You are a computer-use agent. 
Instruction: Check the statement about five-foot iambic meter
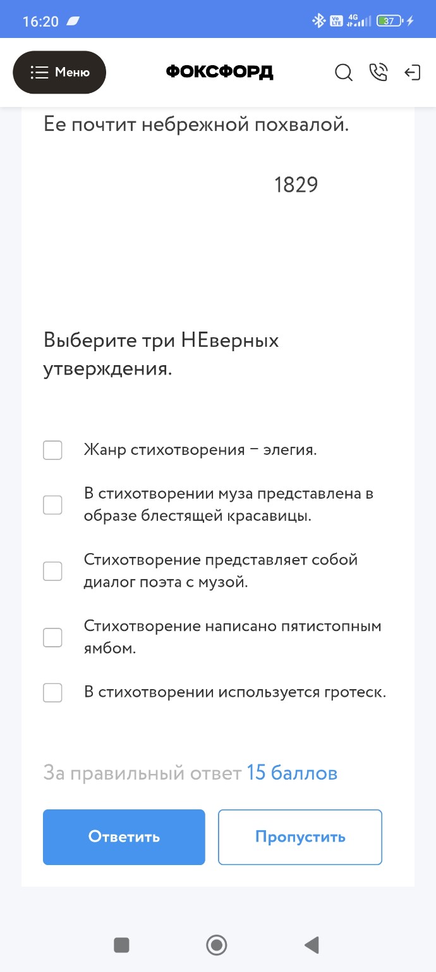point(52,637)
